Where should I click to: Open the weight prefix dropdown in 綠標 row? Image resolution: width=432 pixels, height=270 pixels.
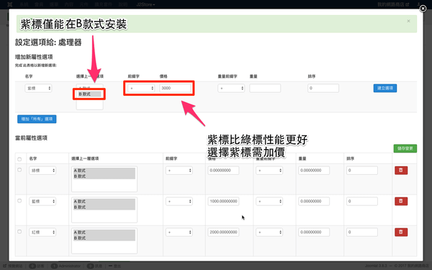(x=269, y=170)
